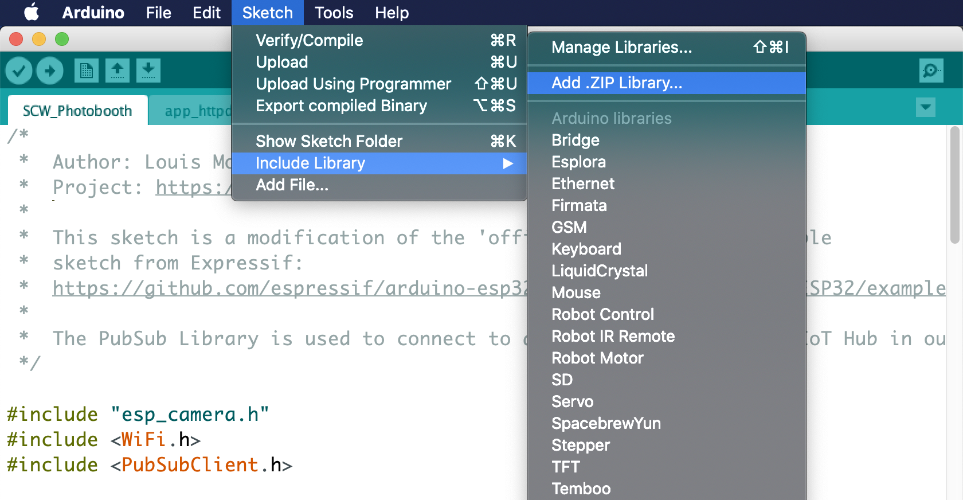963x500 pixels.
Task: Select Show Sketch Folder
Action: (379, 141)
